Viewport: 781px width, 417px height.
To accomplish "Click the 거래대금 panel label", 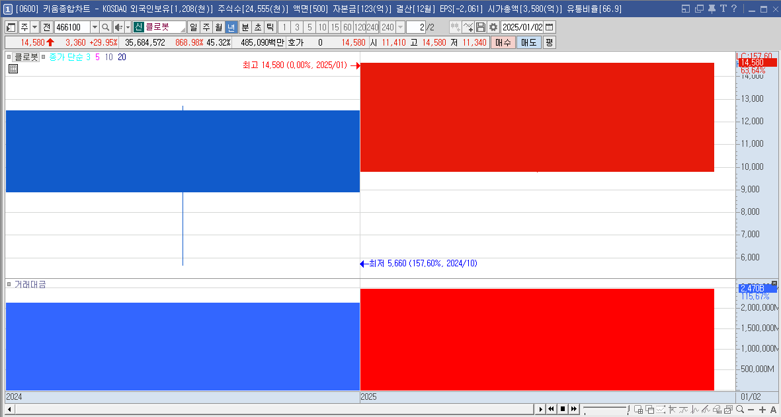I will (30, 284).
